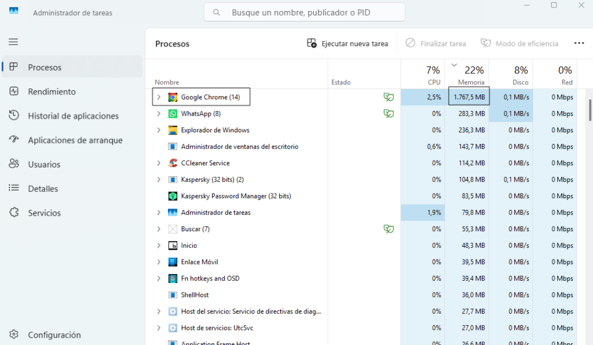Viewport: 593px width, 345px height.
Task: Sort processes by Disco column header
Action: (x=511, y=74)
